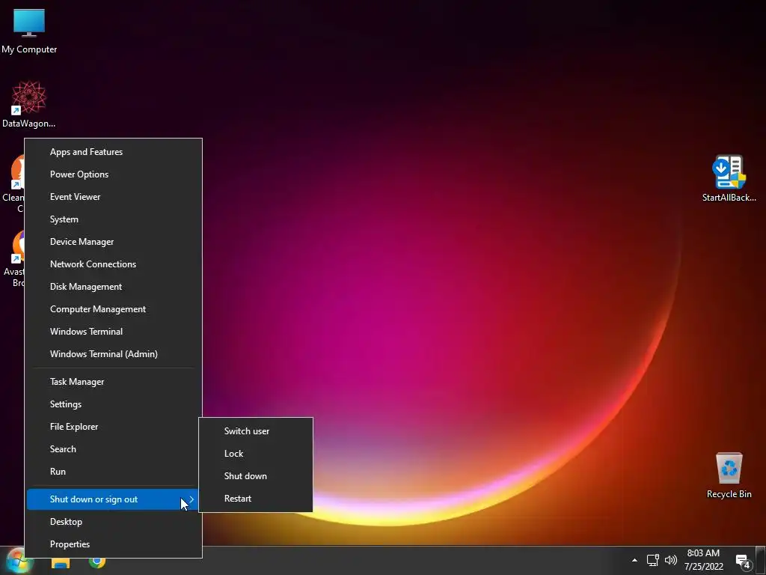
Task: Launch Windows Terminal non-admin entry
Action: [114, 332]
